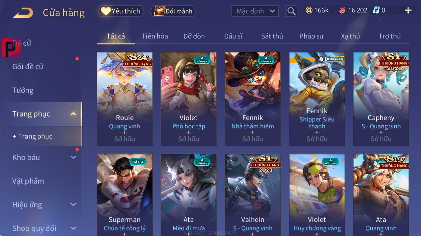Click the red gem currency icon
This screenshot has height=236, width=421.
[342, 11]
